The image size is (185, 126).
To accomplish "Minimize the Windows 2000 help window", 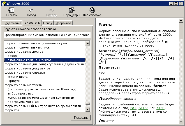I will 171,4.
